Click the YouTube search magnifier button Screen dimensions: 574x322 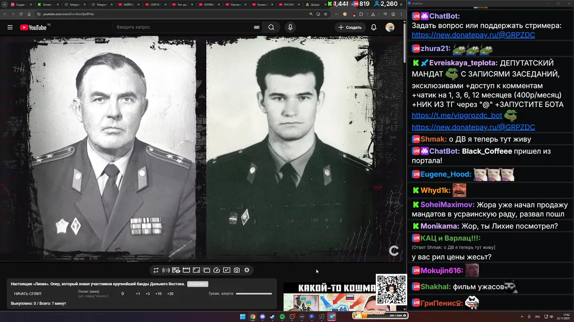[x=271, y=27]
